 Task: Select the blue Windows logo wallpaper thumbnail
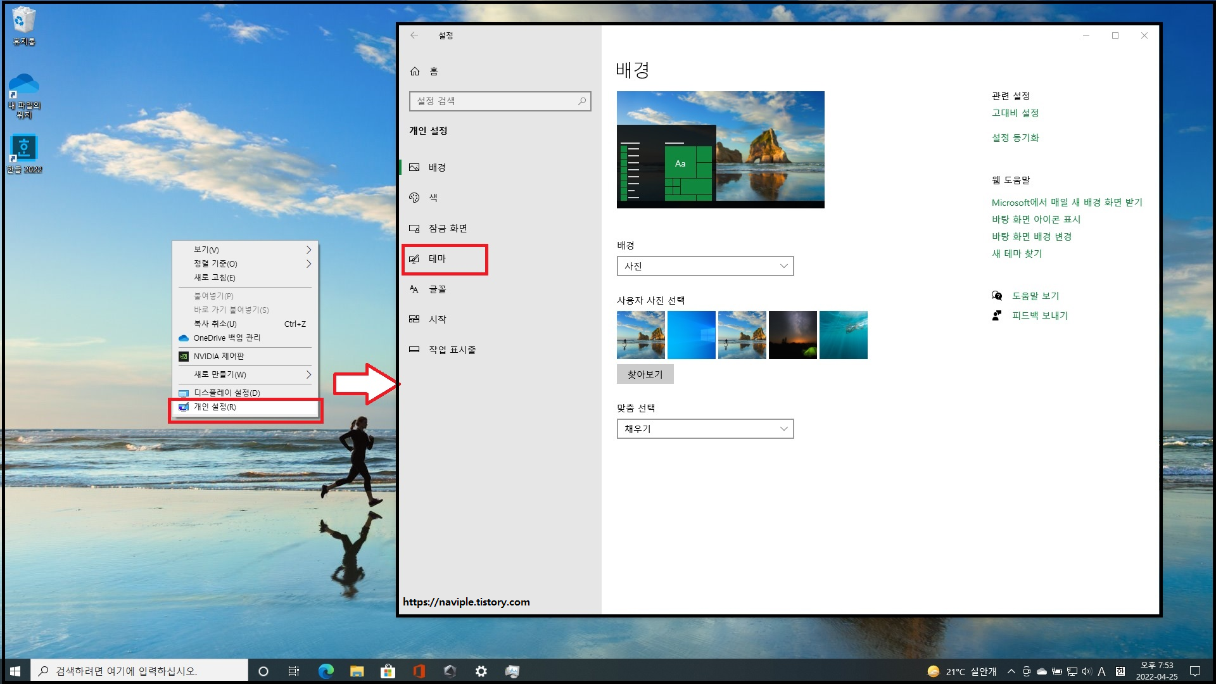(691, 335)
